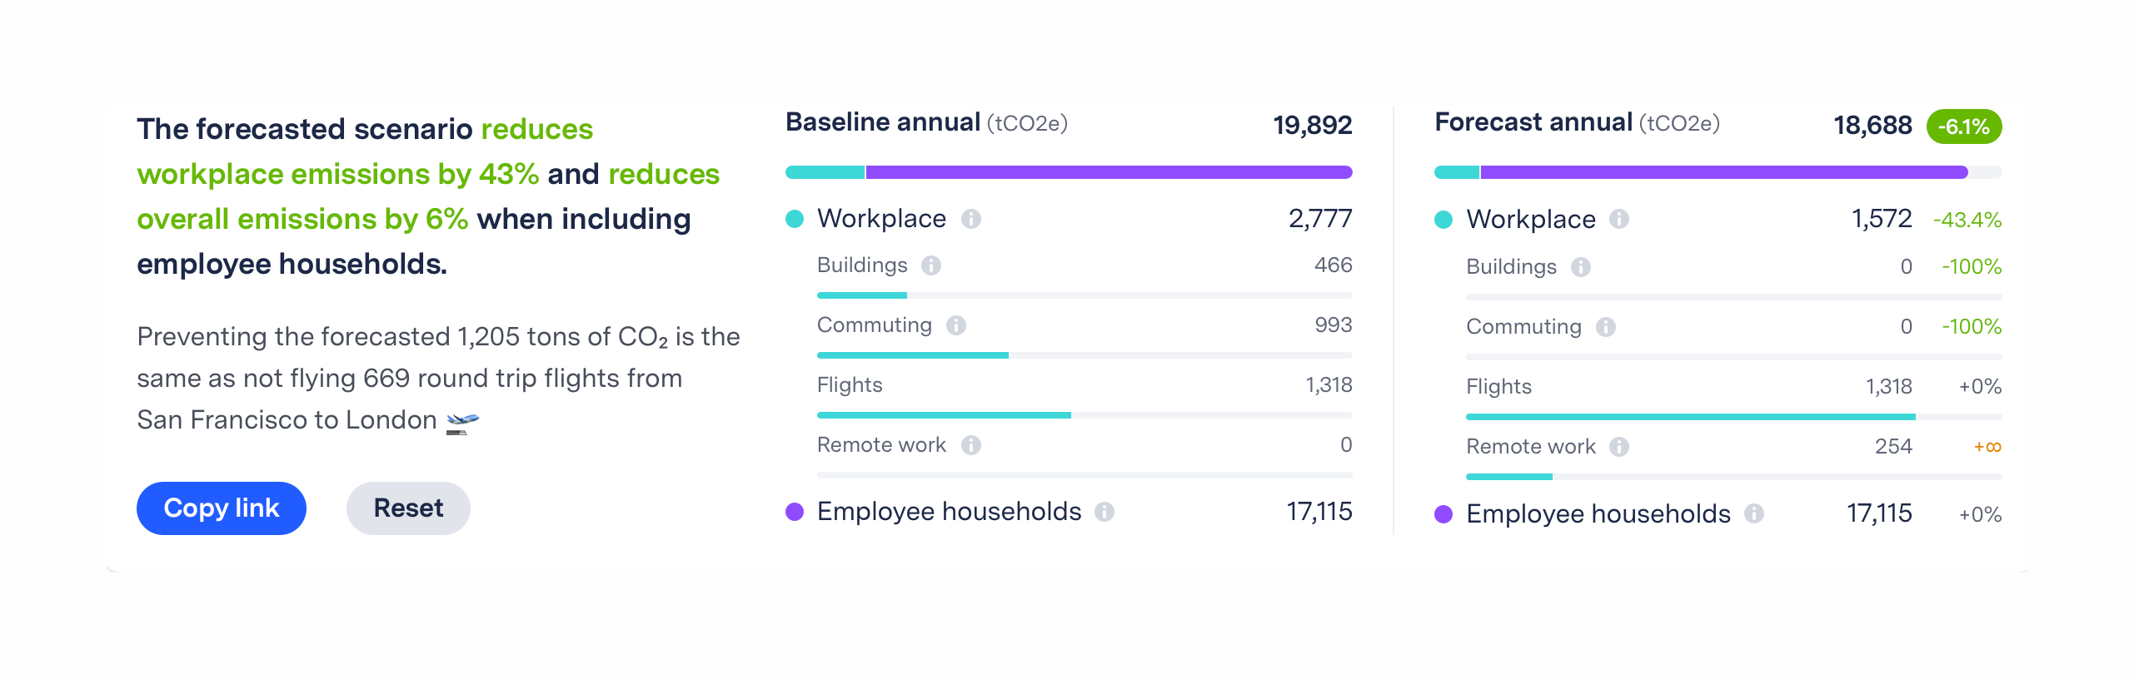Viewport: 2134px width, 679px height.
Task: Show info for forecast Commuting
Action: [x=1605, y=327]
